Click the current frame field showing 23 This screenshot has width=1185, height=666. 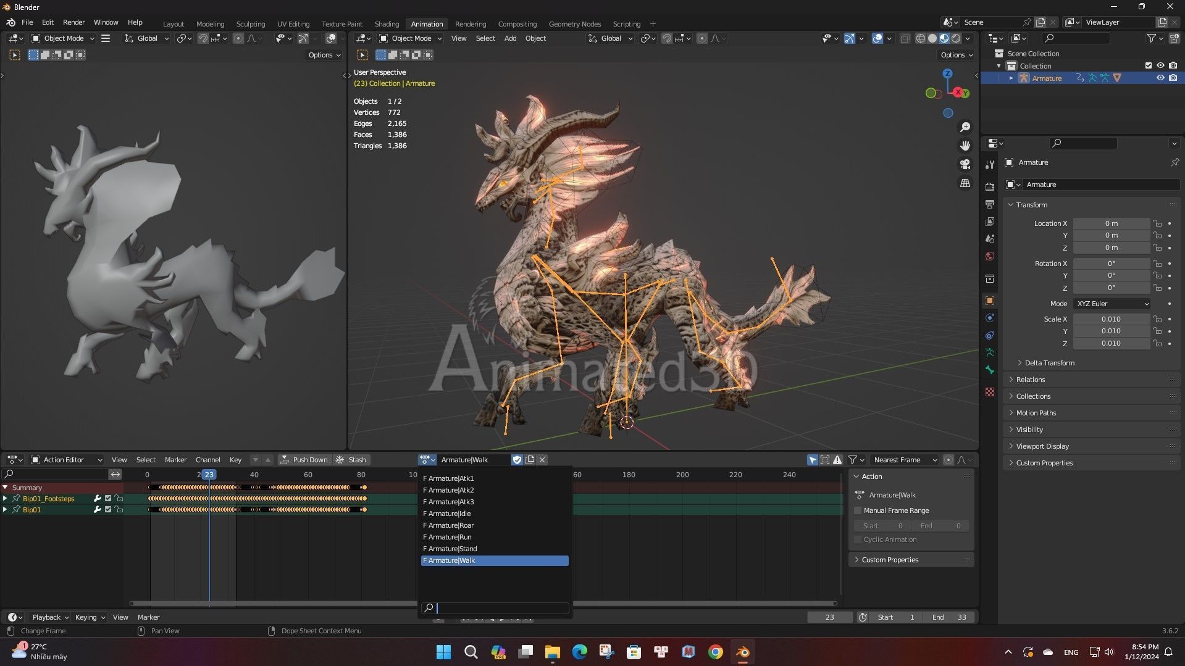coord(830,617)
